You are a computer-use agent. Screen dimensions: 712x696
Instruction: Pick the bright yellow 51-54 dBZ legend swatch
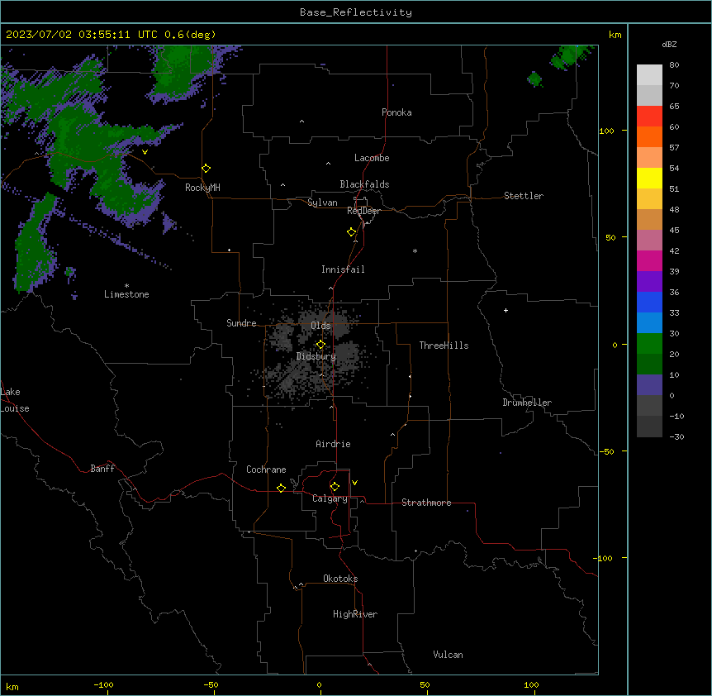tap(649, 178)
